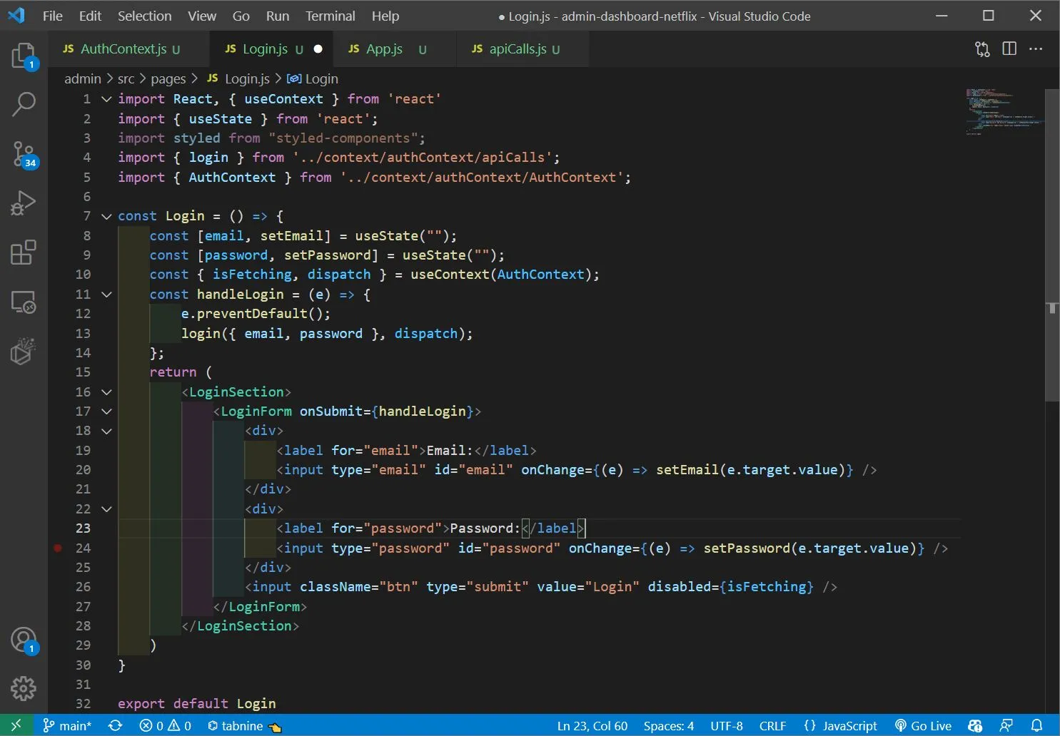Open the Run menu
Image resolution: width=1060 pixels, height=736 pixels.
tap(278, 16)
